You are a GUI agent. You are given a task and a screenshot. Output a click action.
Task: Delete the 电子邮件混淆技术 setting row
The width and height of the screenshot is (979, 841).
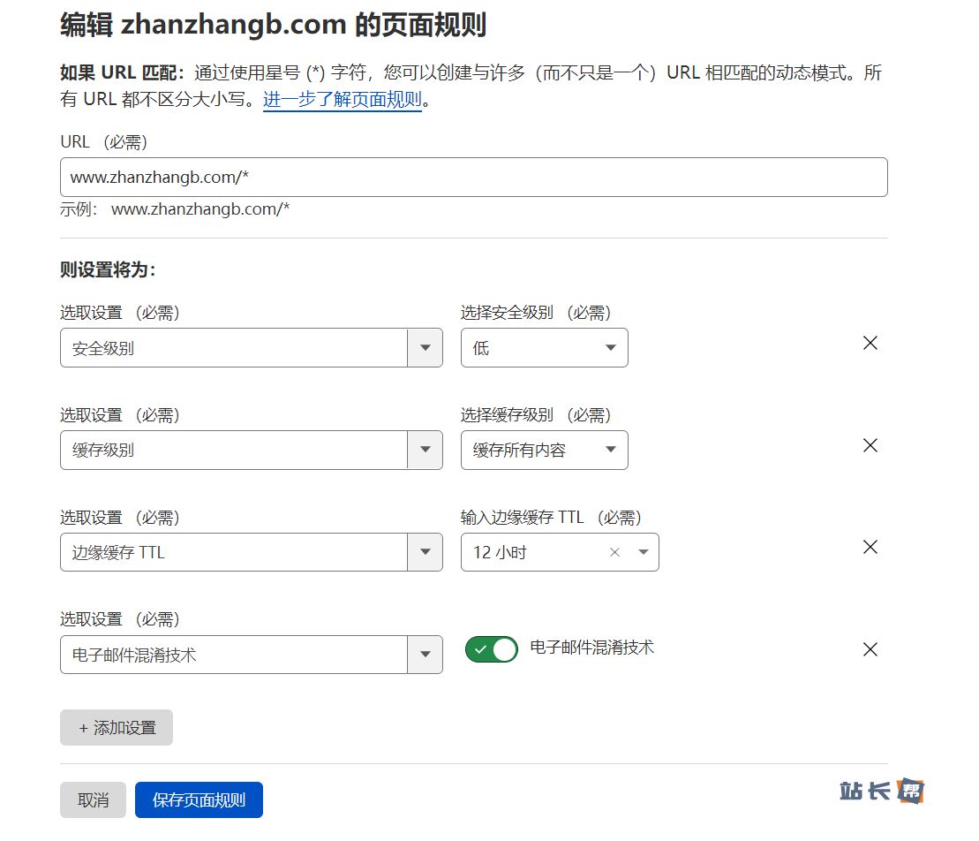coord(870,650)
